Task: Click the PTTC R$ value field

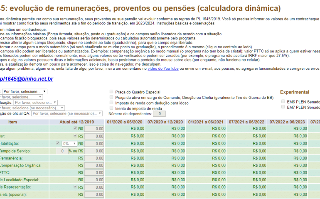Action: click(x=94, y=173)
